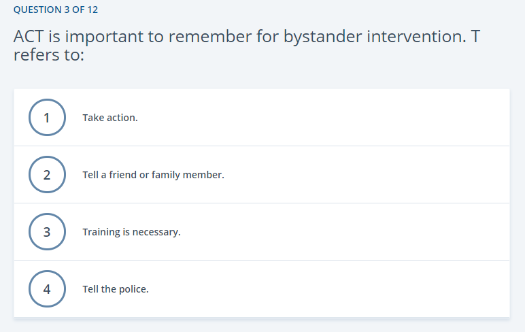525x332 pixels.
Task: Select the numbered circle 2 option
Action: coord(47,175)
